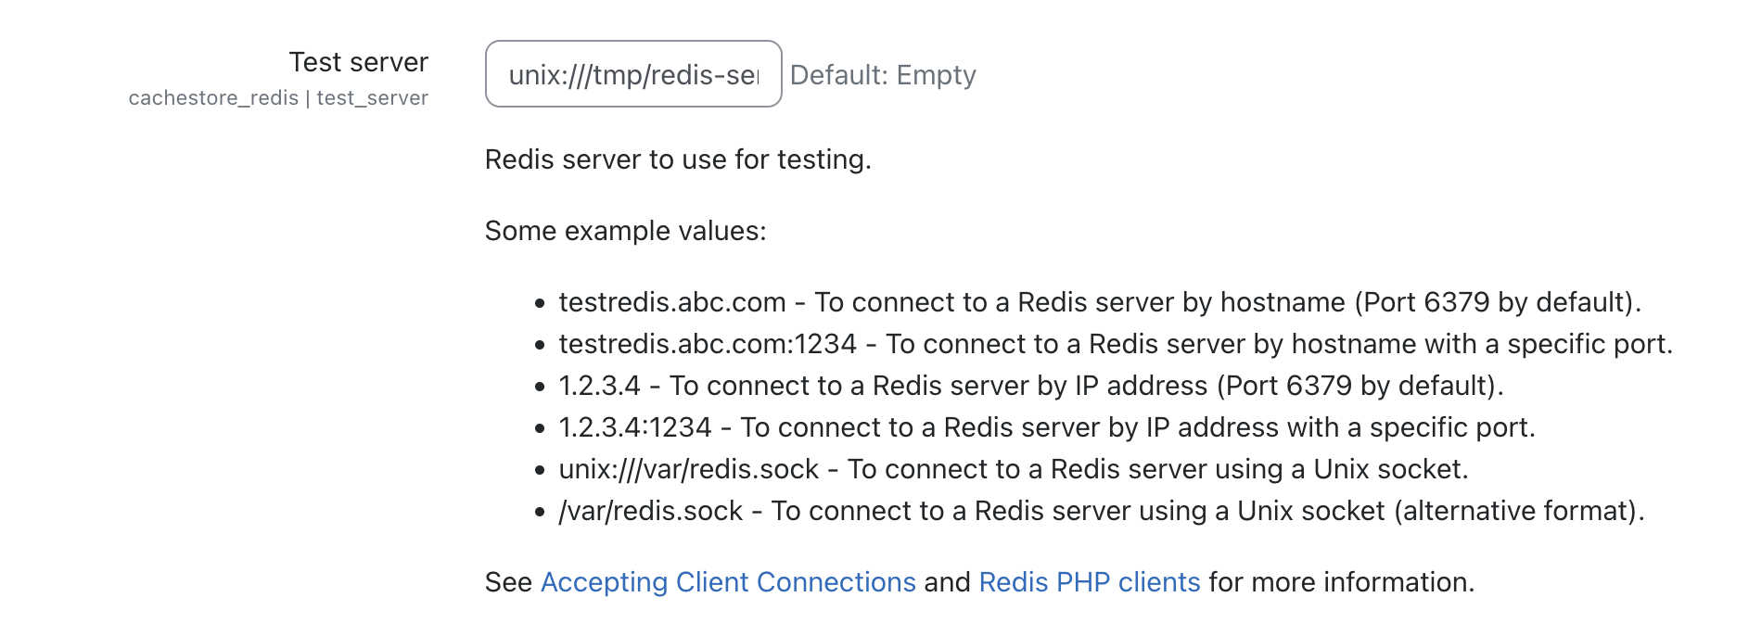Click the '(alternative format)' text
Image resolution: width=1749 pixels, height=623 pixels.
coord(1519,511)
